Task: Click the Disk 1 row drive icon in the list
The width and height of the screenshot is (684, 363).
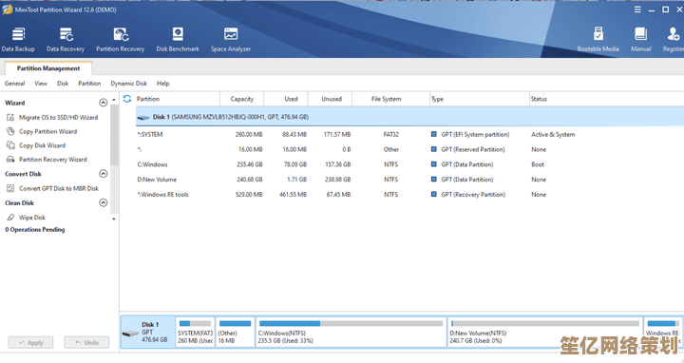Action: 143,118
